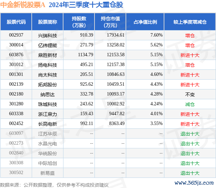Click share count 925.62
The width and height of the screenshot is (216, 188).
[86, 84]
